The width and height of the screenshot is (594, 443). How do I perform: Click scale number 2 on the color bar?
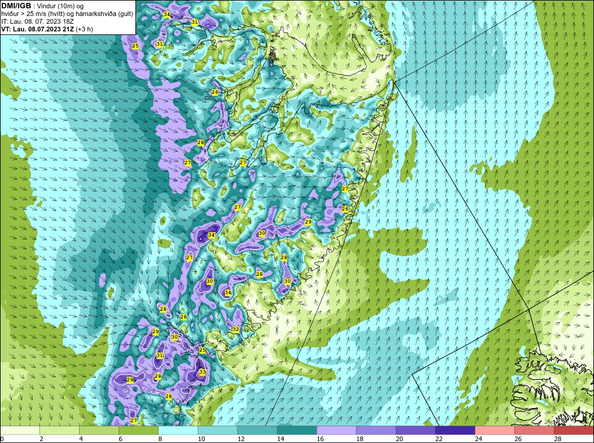[42, 439]
